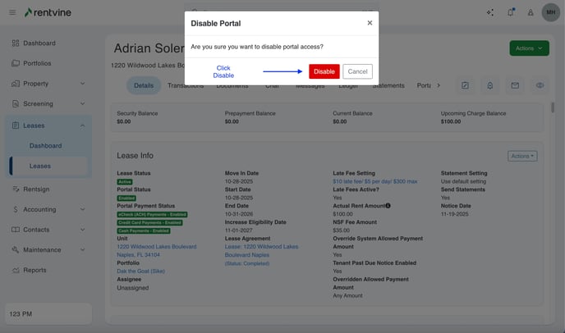Cancel the Disable Portal dialog
565x333 pixels.
357,71
